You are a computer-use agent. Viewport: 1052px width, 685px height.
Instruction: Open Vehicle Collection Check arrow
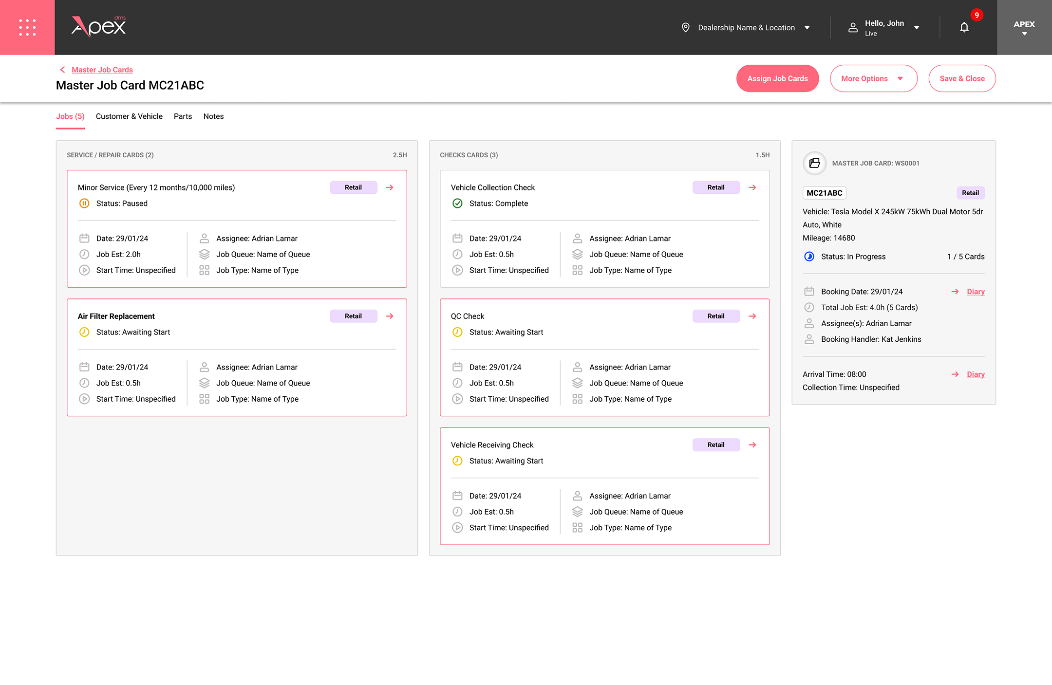point(752,187)
